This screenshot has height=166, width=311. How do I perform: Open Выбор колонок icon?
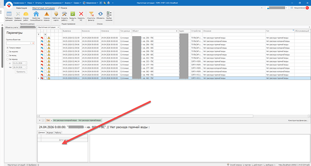[x=109, y=16]
